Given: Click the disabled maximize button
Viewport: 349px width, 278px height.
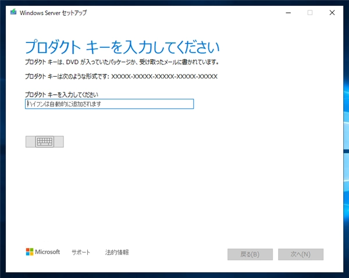Looking at the screenshot, I should (310, 13).
